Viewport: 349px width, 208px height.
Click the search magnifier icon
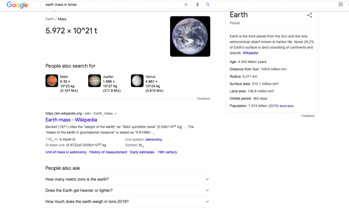pyautogui.click(x=208, y=5)
